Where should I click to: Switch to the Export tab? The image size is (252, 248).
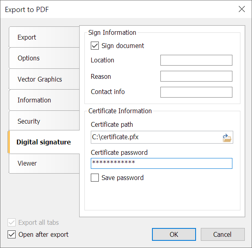coord(44,37)
